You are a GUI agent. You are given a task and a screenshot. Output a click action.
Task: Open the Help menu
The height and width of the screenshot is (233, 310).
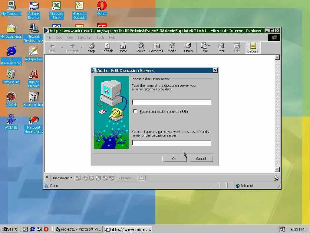[x=112, y=37]
